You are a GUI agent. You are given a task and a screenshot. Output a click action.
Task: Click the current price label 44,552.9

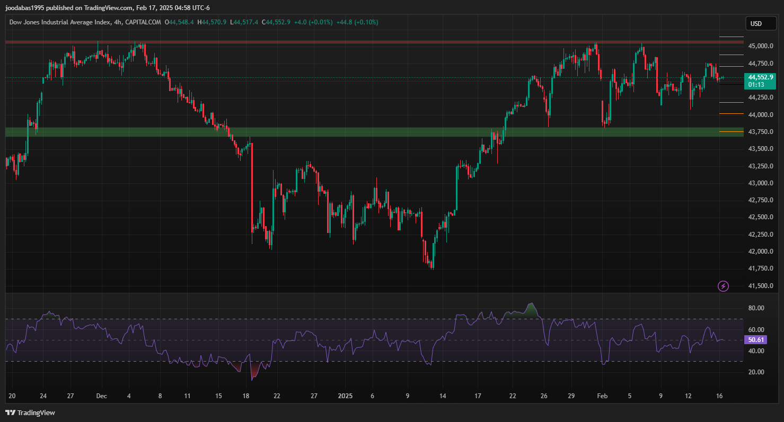(x=760, y=77)
